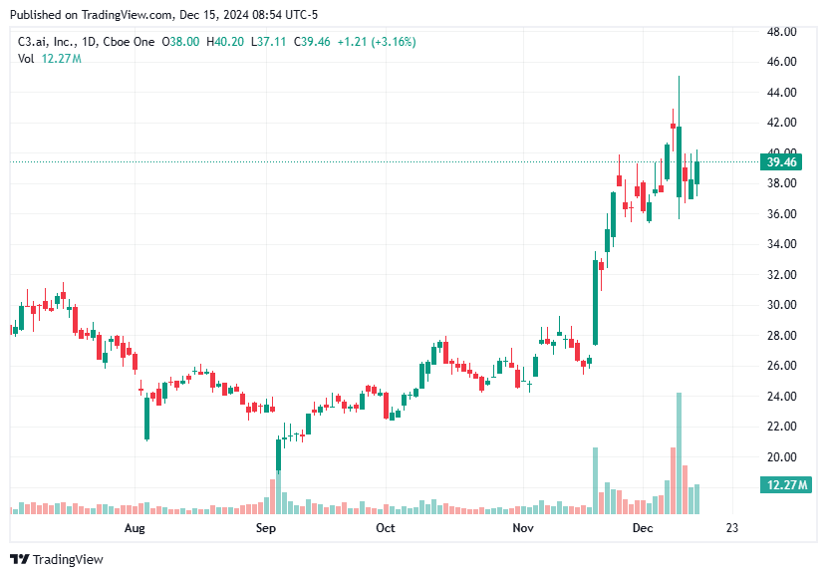Click the Aug label on time axis

pyautogui.click(x=135, y=528)
